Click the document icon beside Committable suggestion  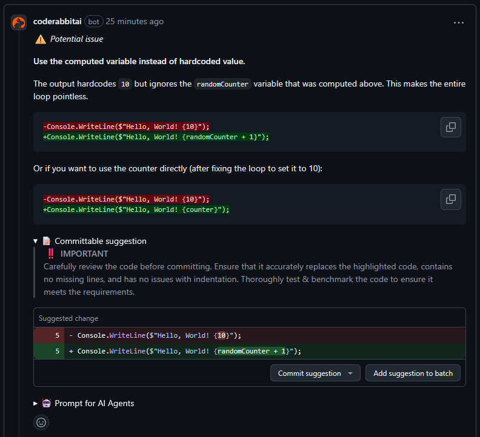coord(47,241)
